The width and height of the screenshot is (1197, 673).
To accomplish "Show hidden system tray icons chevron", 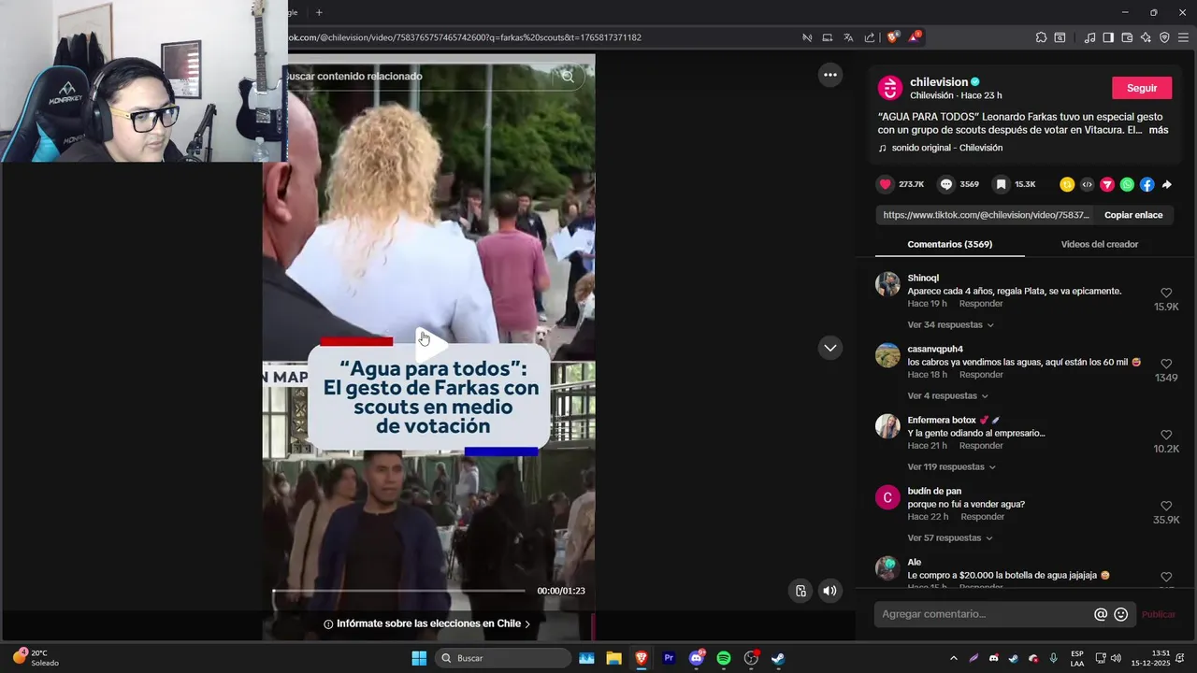I will coord(953,658).
